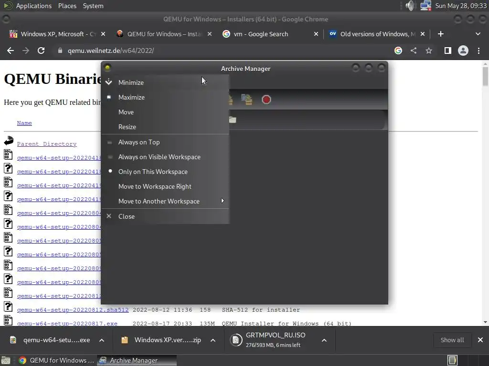Click the Windows XP.ver.....zip download item
The image size is (489, 366).
point(162,340)
